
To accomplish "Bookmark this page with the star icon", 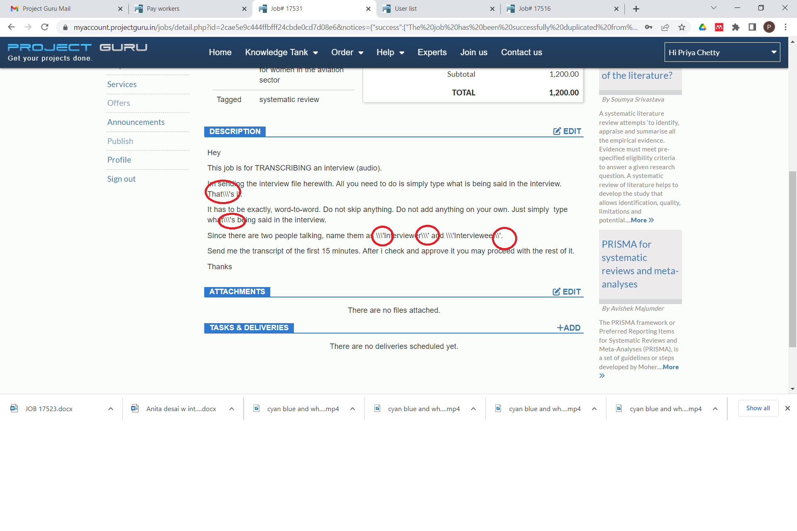I will pos(682,27).
